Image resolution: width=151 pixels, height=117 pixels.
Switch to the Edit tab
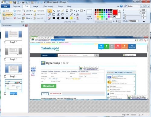click(26, 6)
